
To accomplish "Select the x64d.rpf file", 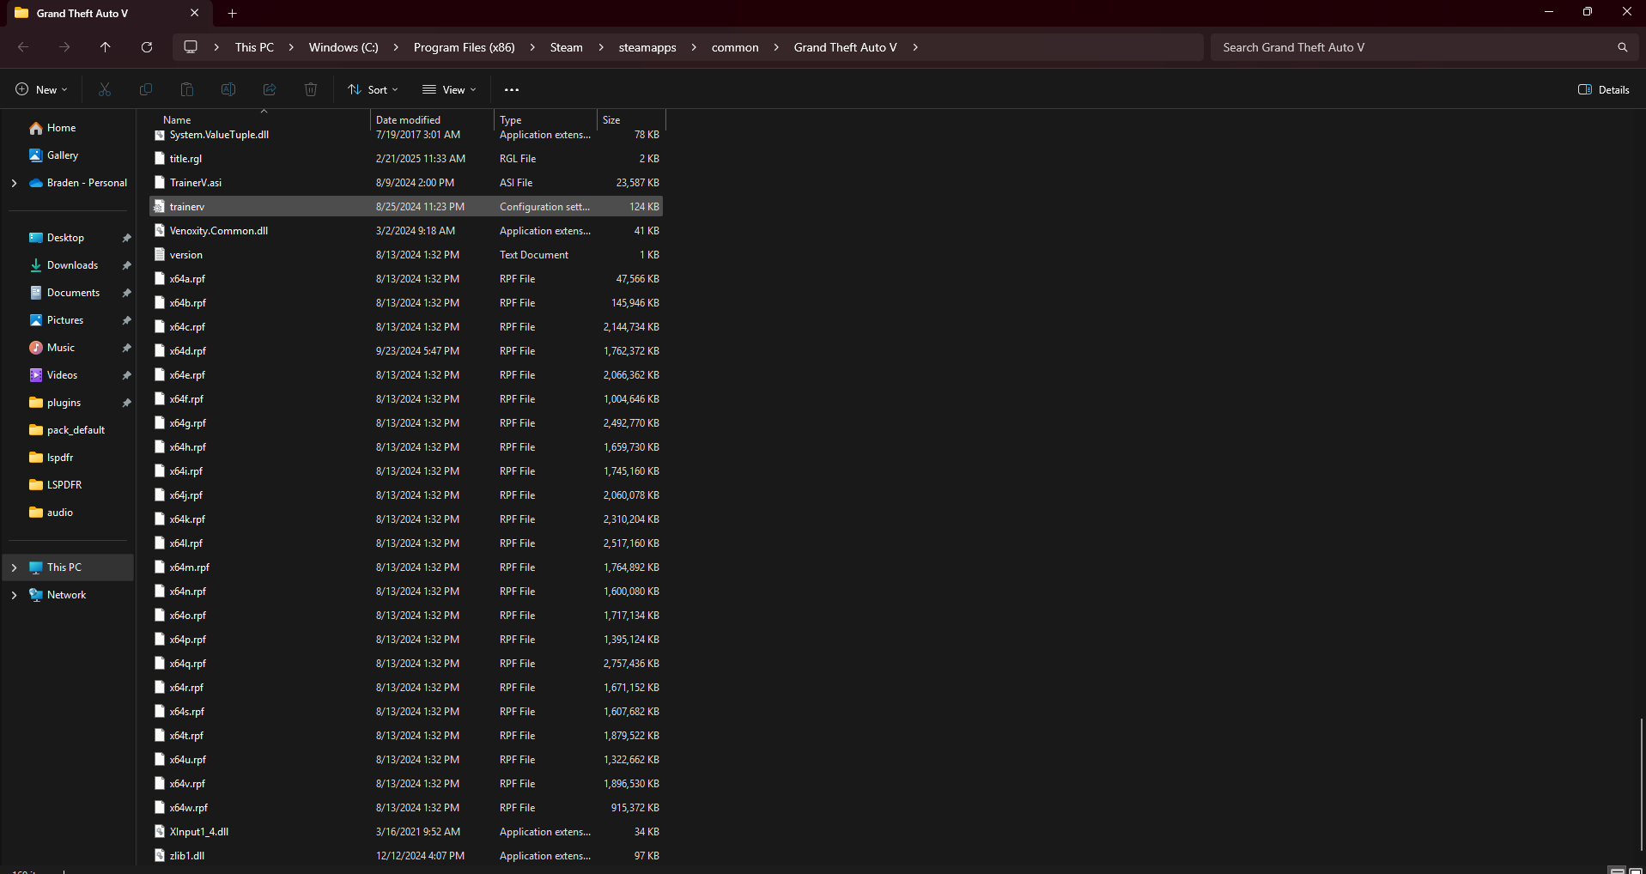I will click(x=406, y=351).
